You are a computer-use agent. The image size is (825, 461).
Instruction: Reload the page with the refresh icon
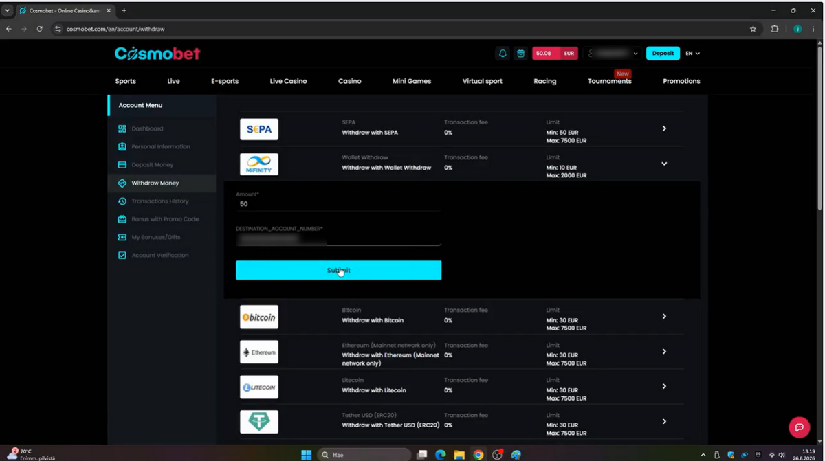pyautogui.click(x=39, y=29)
